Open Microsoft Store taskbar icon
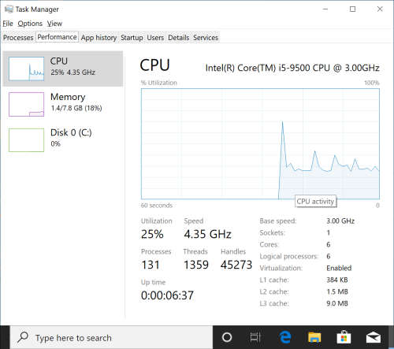 (344, 337)
